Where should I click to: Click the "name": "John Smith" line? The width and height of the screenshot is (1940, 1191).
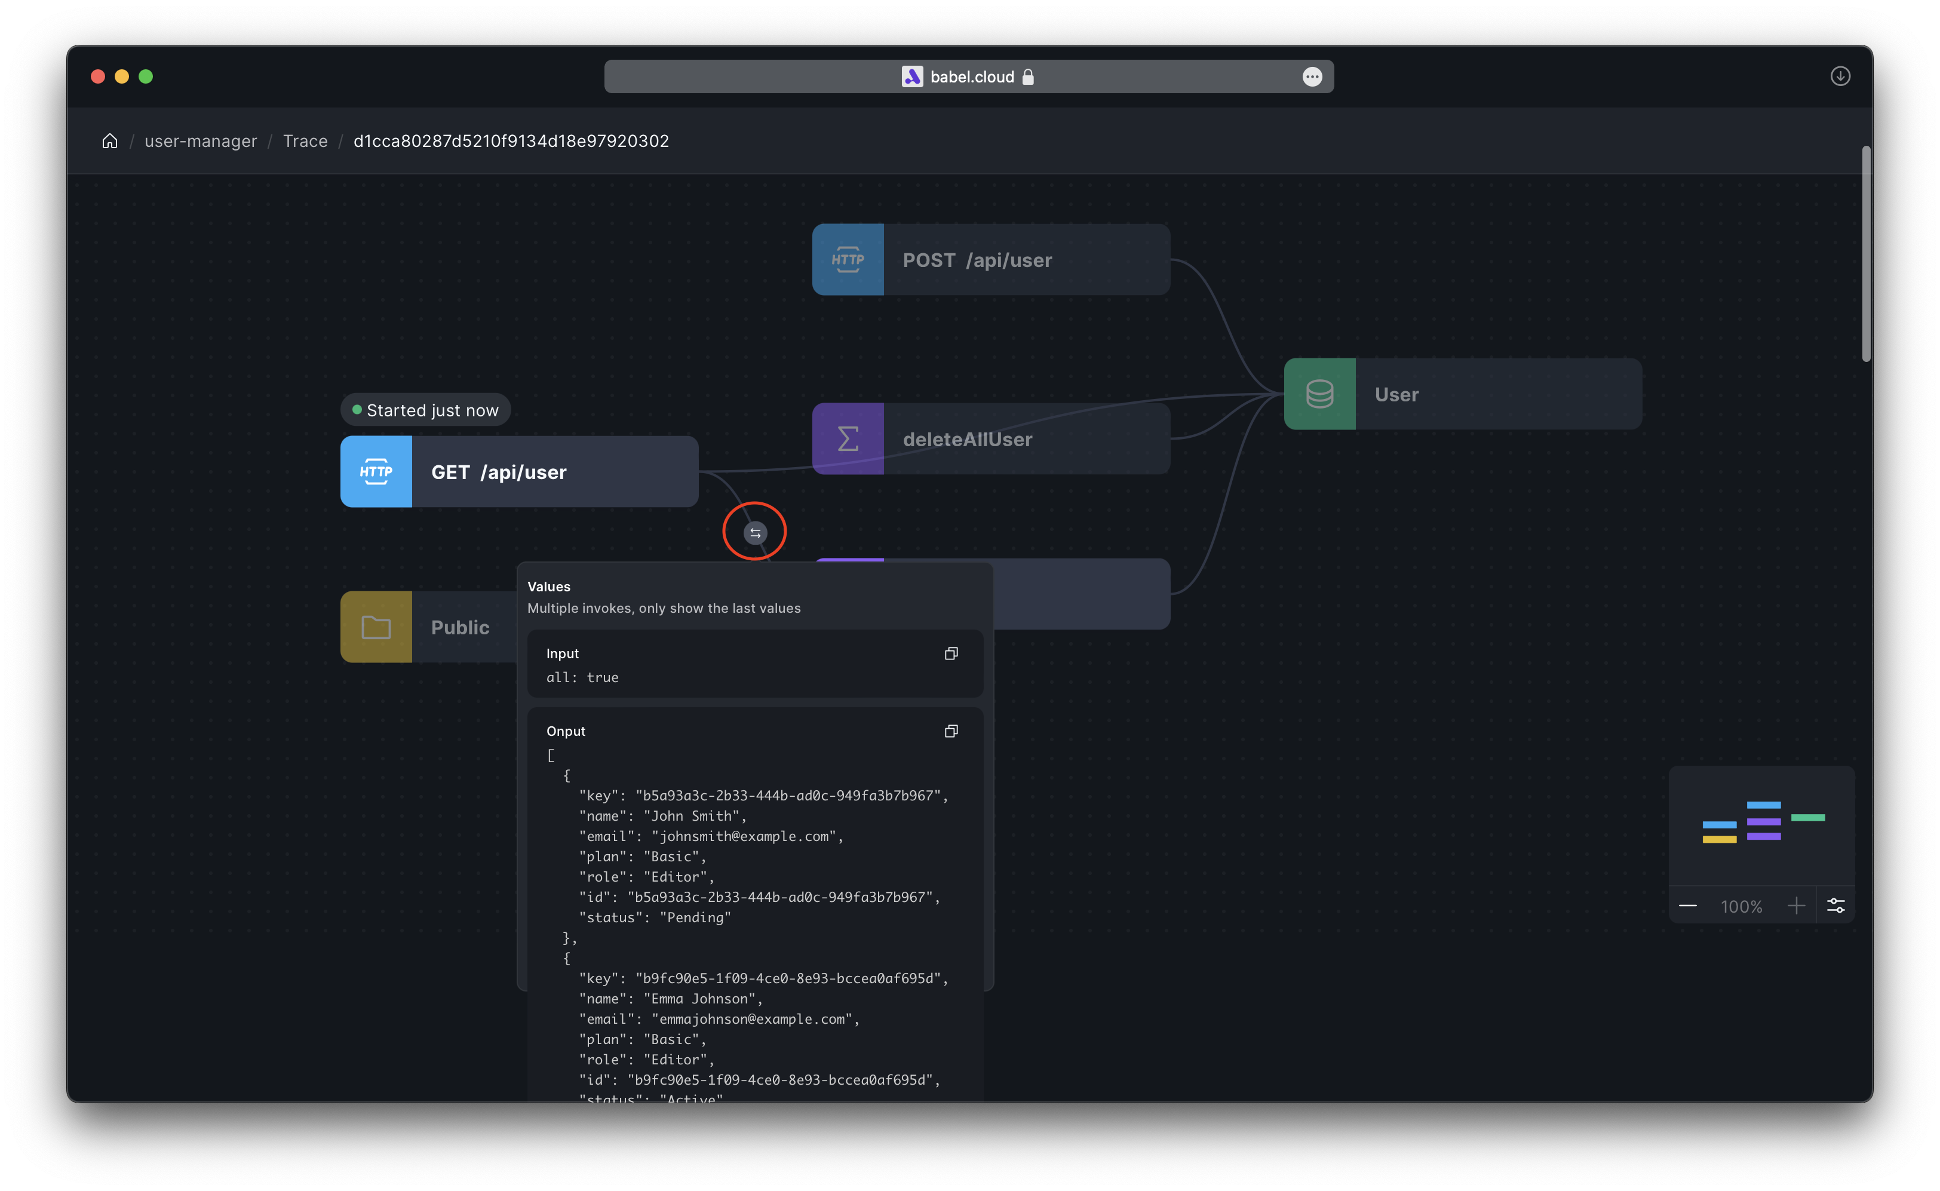[x=662, y=816]
